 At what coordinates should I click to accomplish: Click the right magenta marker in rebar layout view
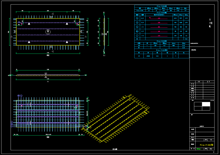(x=77, y=106)
